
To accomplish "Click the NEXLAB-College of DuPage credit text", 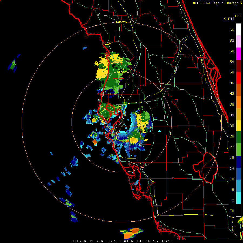I will (216, 3).
